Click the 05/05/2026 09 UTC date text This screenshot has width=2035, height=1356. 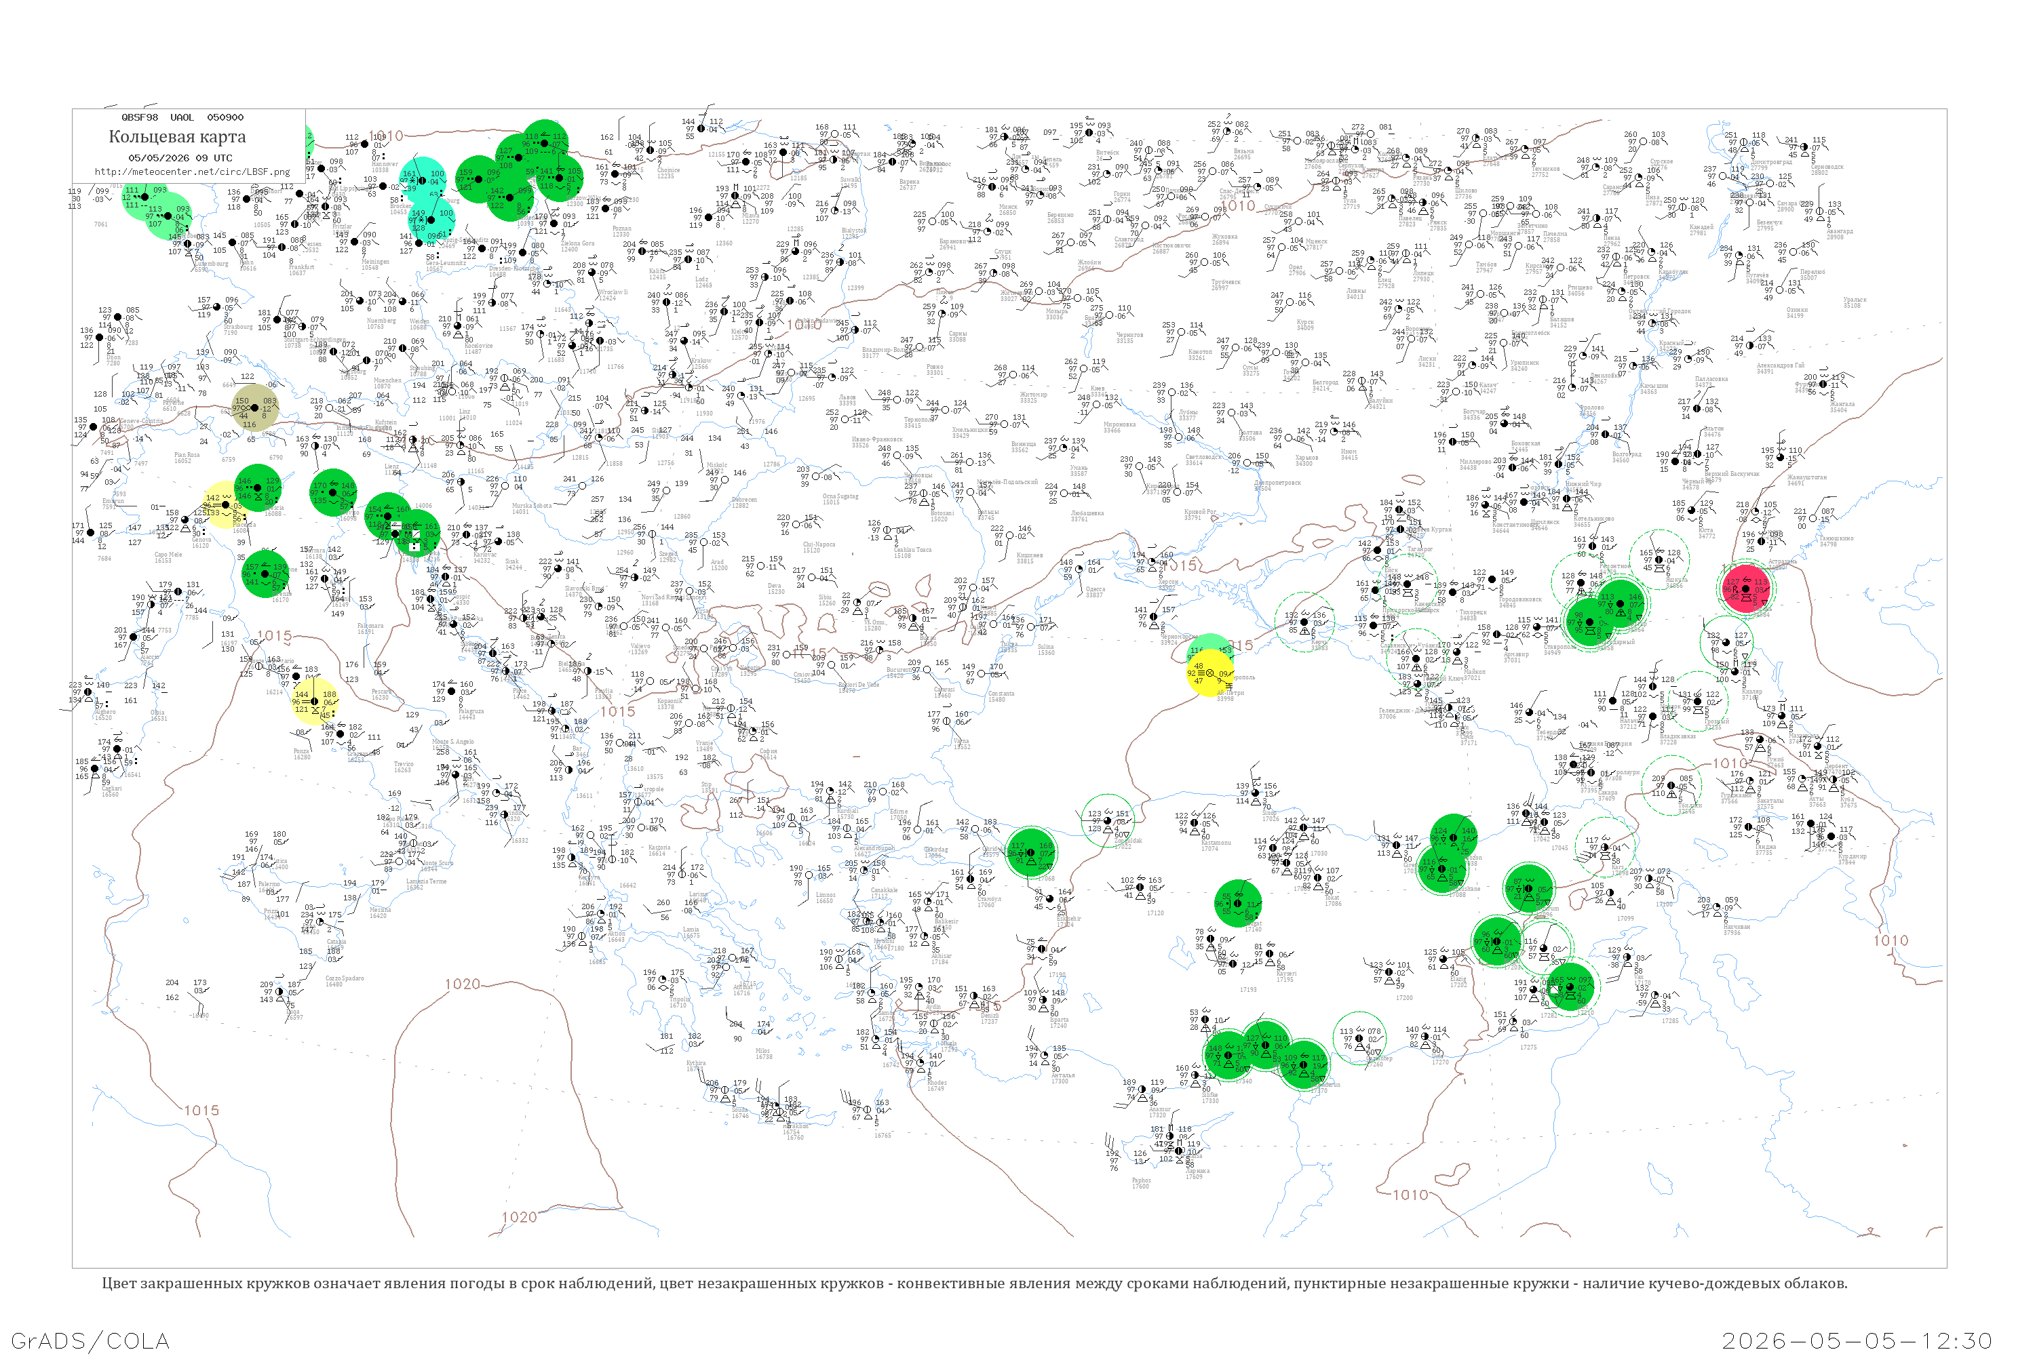coord(180,157)
